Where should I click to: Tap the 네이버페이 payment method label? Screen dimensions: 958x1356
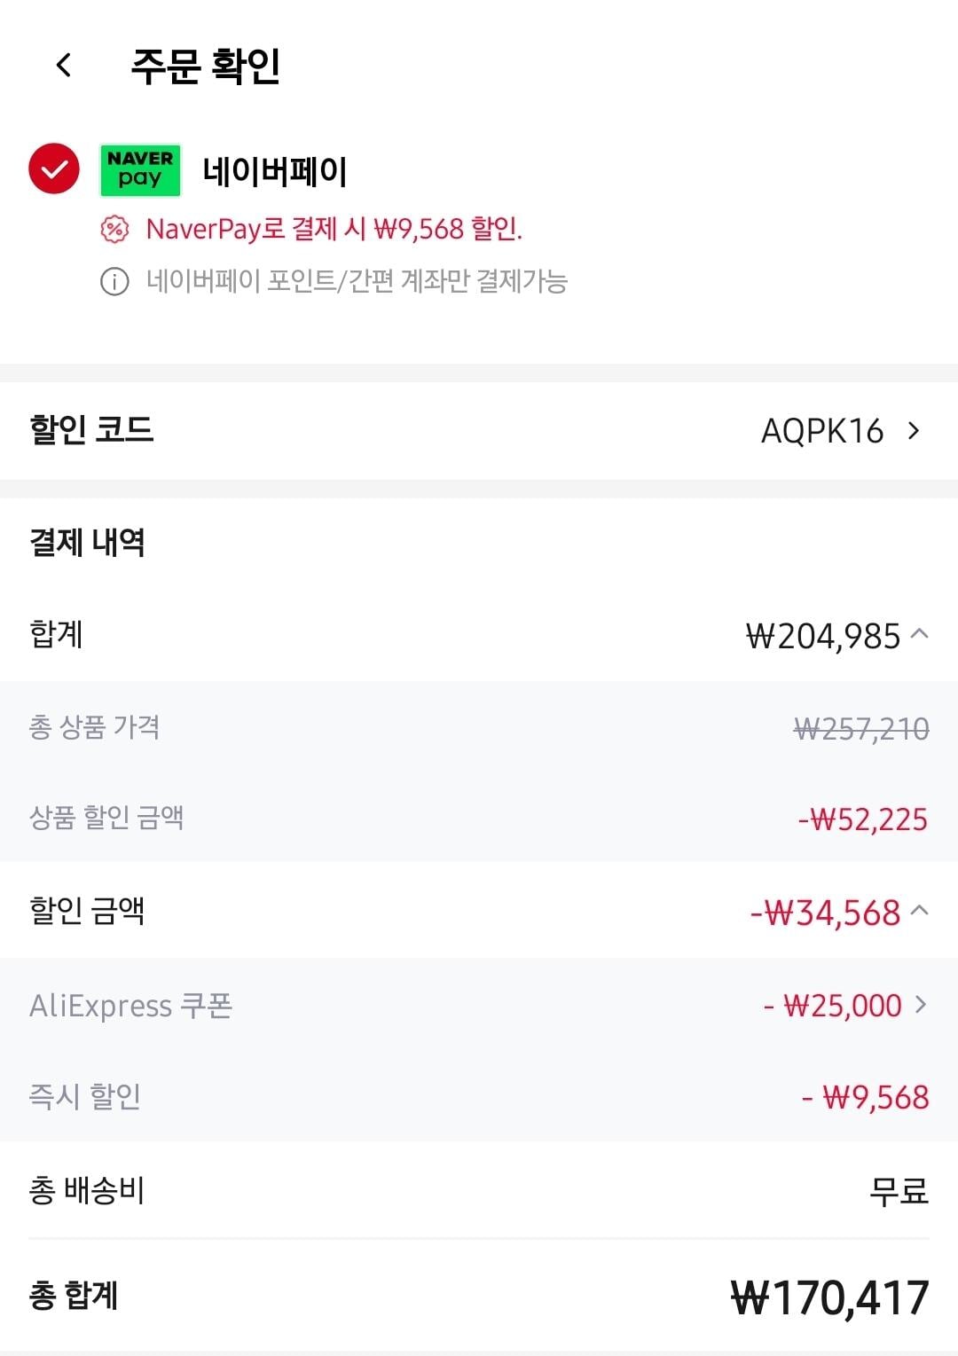pos(274,170)
